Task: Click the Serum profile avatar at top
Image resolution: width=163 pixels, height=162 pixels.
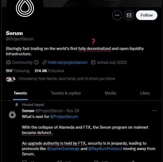Action: (x=25, y=7)
